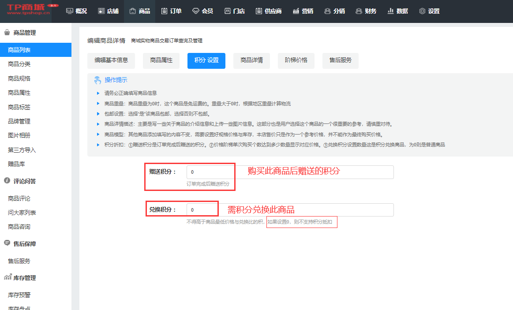Toggle the 库存管理 sidebar section
Screen dimensions: 513x310
click(24, 278)
